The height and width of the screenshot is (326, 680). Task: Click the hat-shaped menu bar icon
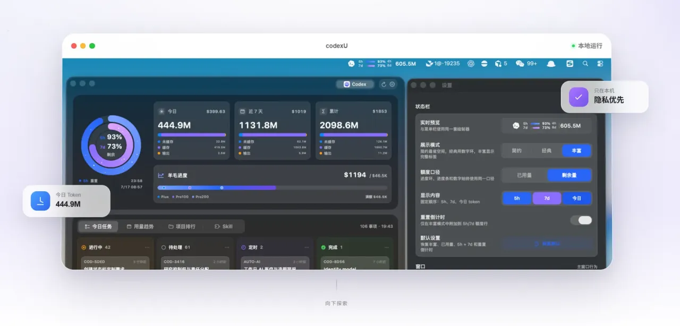(551, 64)
